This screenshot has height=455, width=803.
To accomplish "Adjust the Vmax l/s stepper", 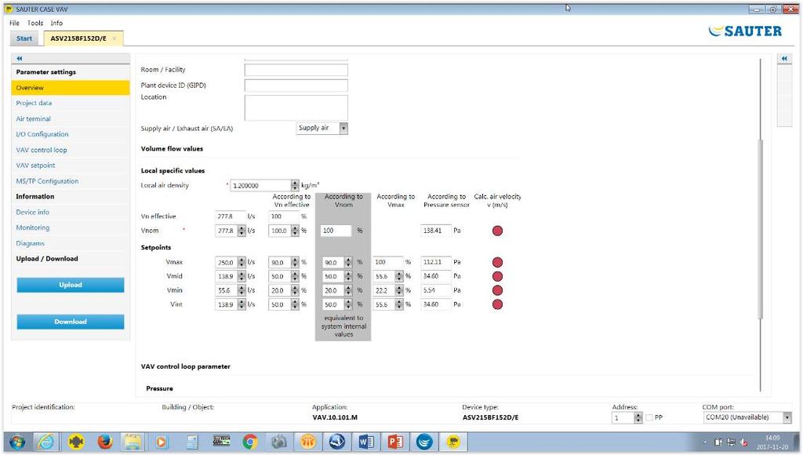I will (x=242, y=262).
